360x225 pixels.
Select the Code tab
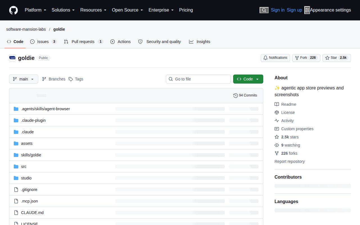pos(15,42)
